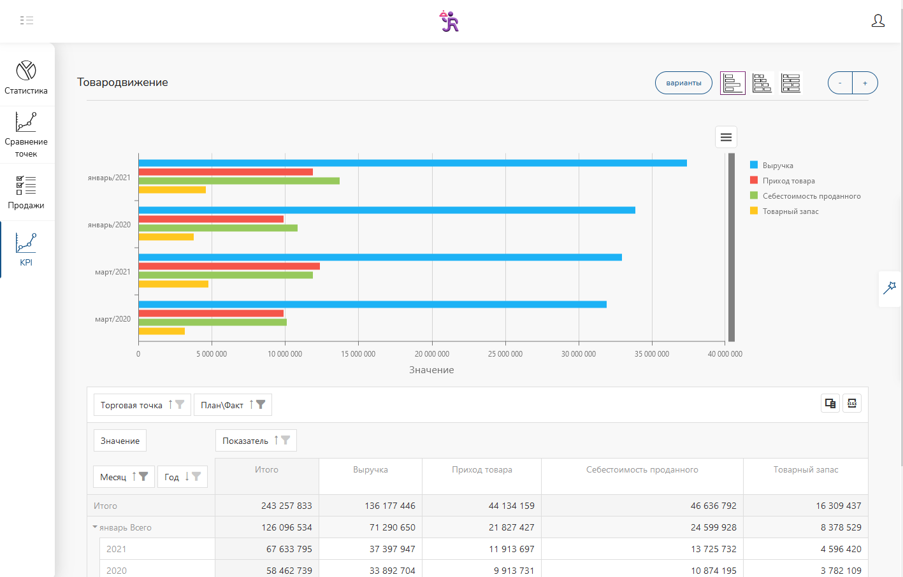Viewport: 903px width, 577px height.
Task: Open the Месяц filter
Action: pyautogui.click(x=143, y=476)
